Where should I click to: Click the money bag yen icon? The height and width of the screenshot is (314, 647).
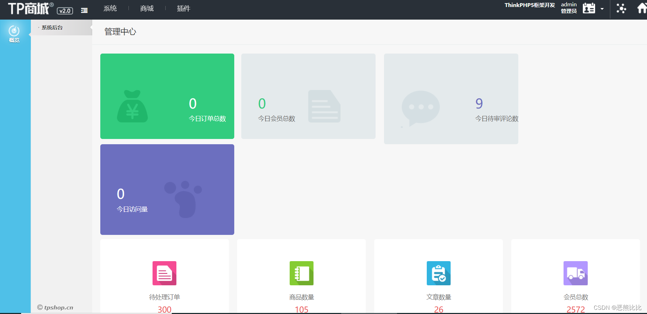tap(132, 106)
